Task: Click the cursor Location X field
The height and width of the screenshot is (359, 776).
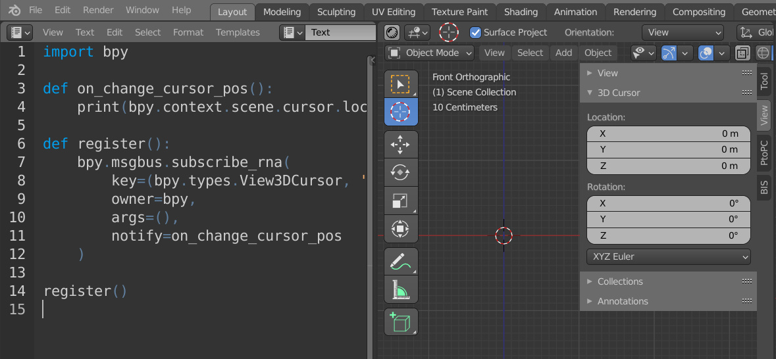Action: tap(669, 133)
